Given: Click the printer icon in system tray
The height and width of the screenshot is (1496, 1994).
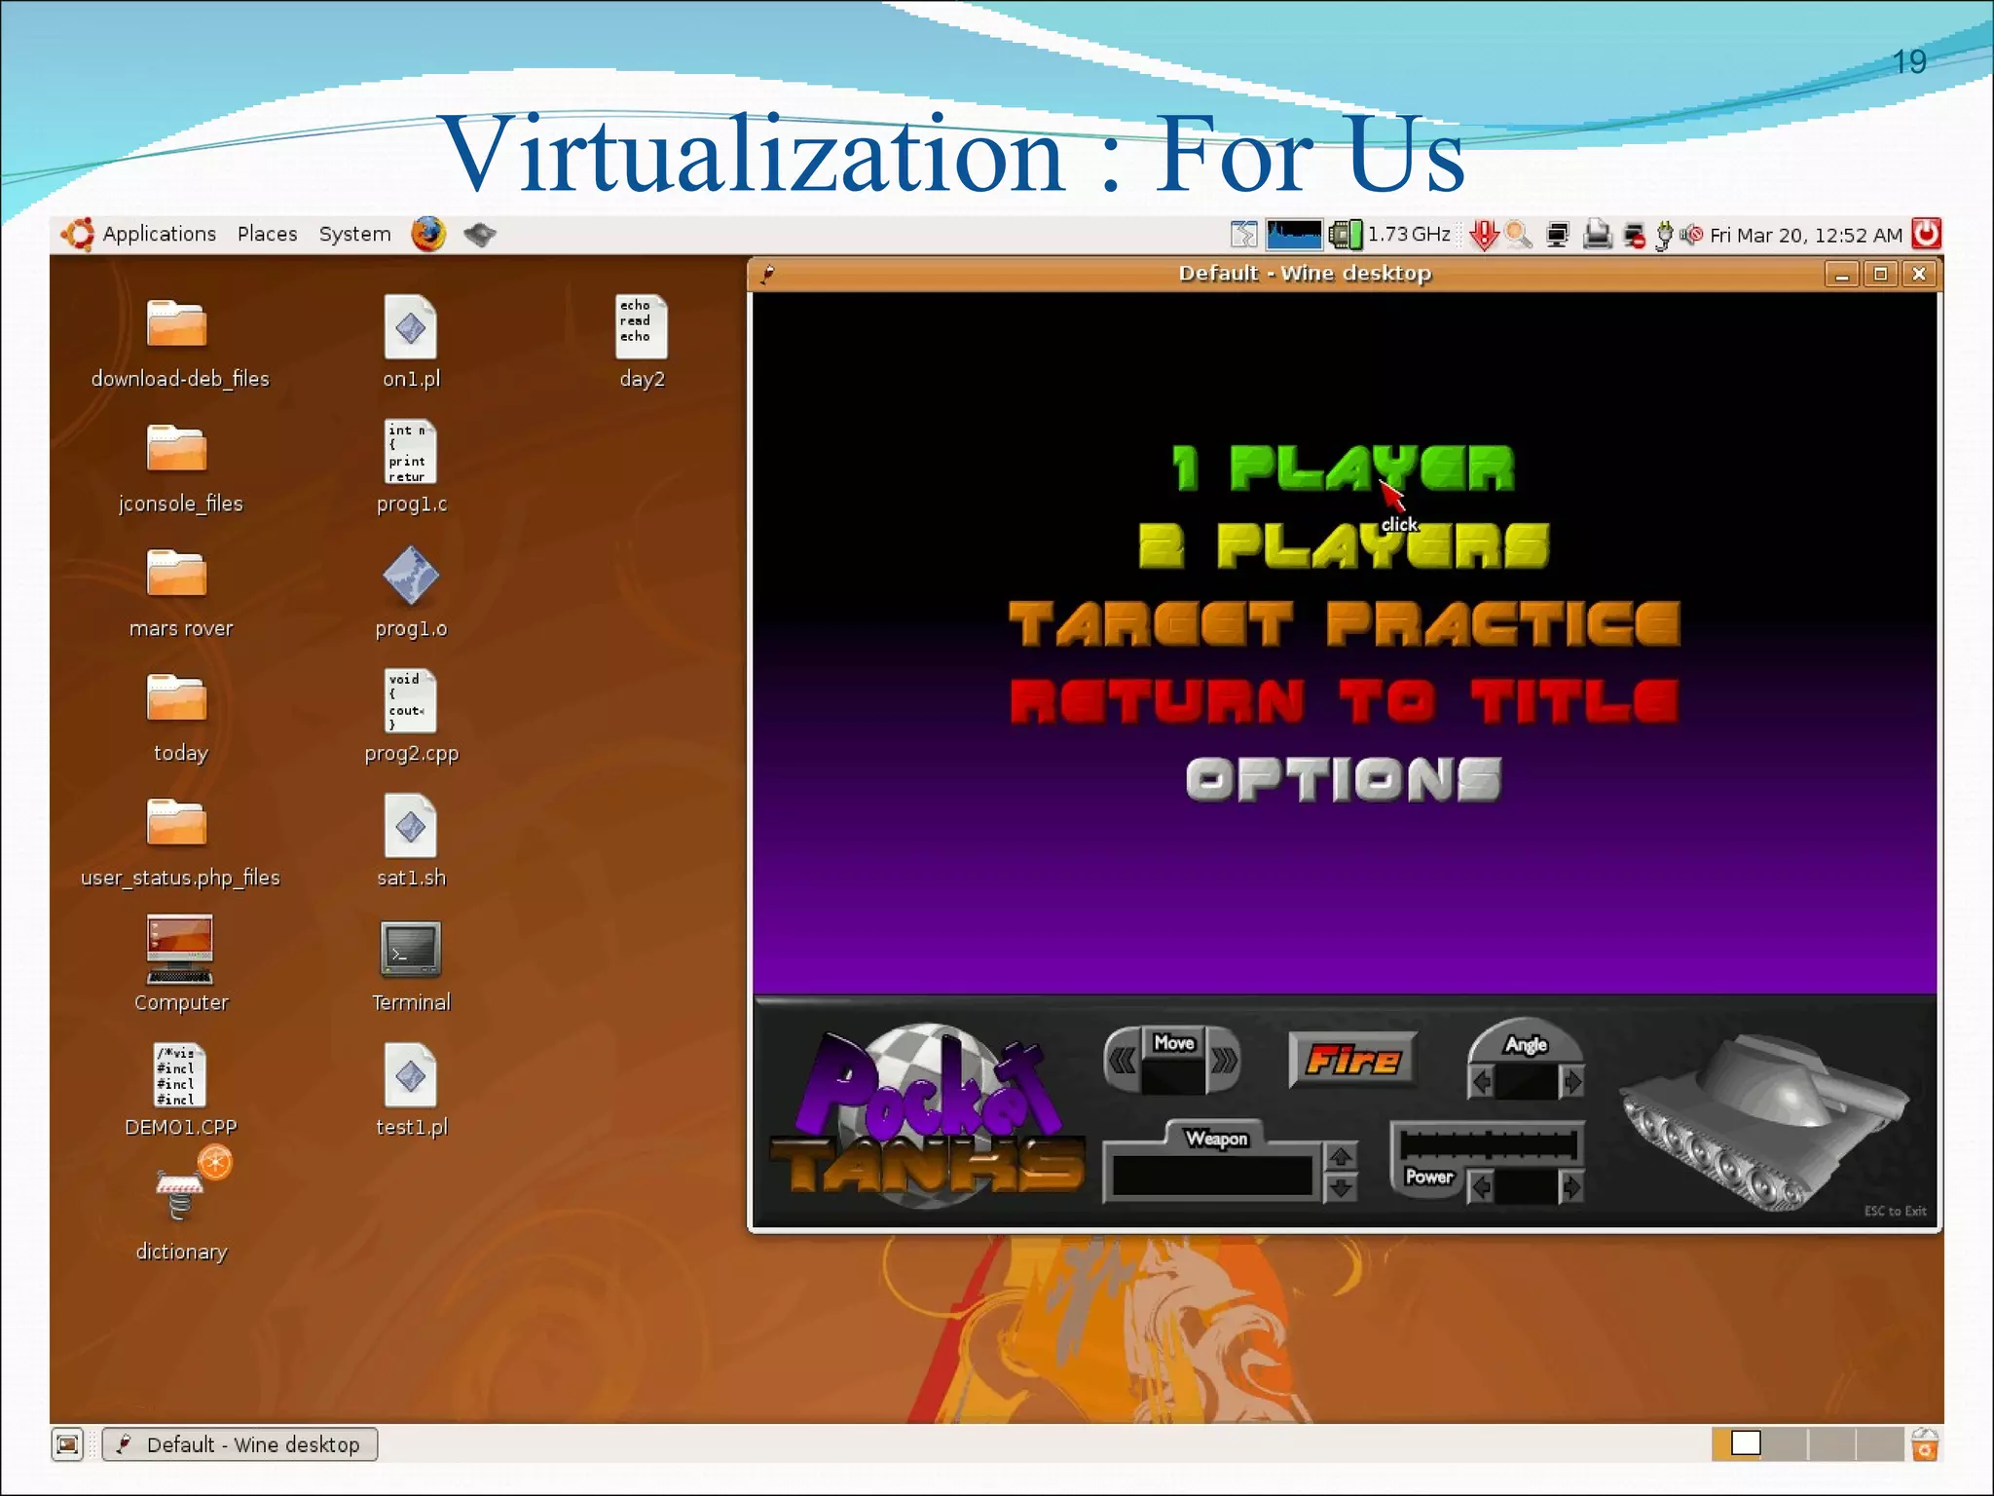Looking at the screenshot, I should point(1597,235).
